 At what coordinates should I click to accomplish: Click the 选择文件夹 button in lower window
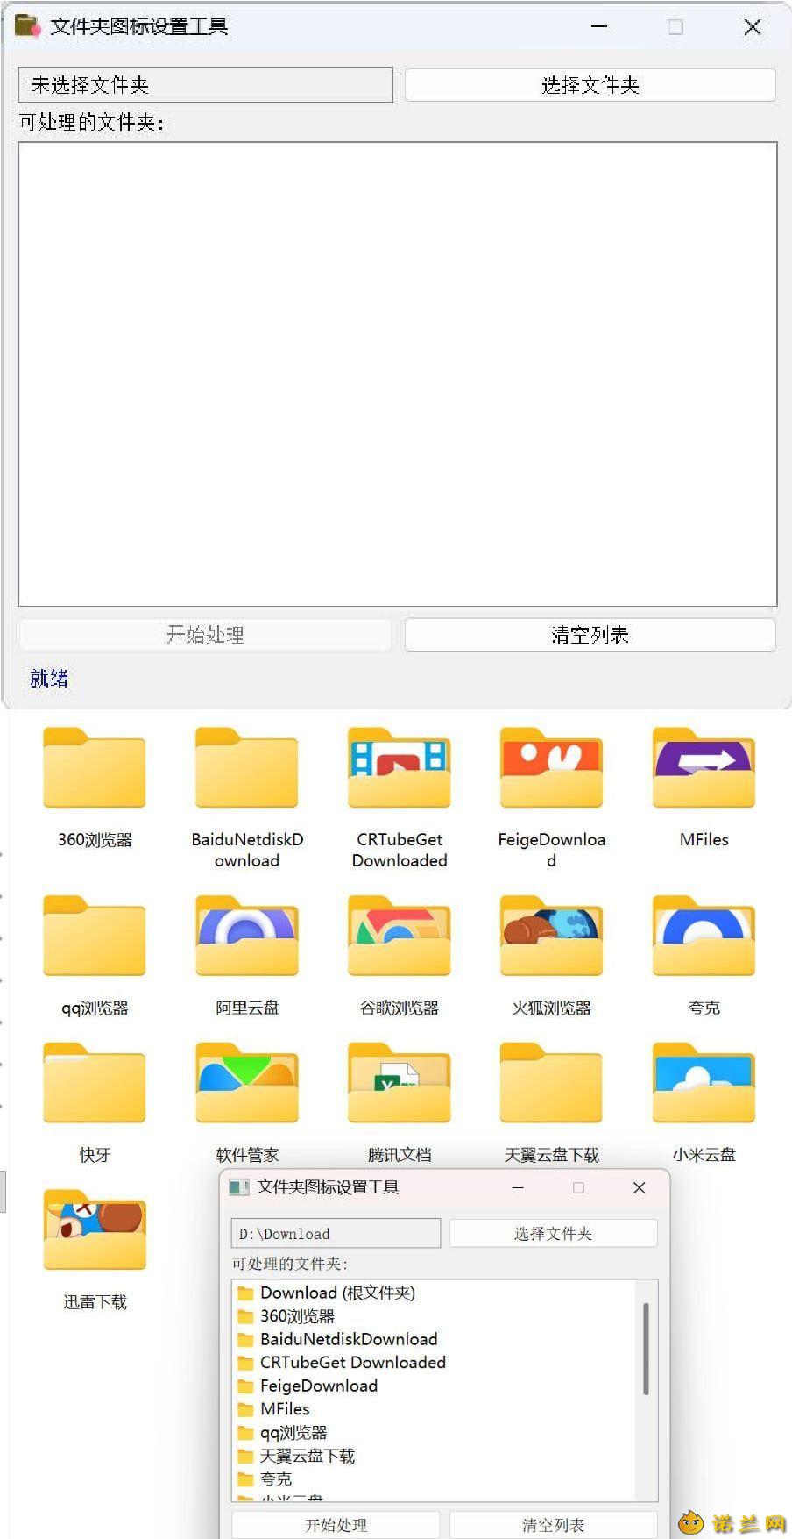pyautogui.click(x=553, y=1234)
